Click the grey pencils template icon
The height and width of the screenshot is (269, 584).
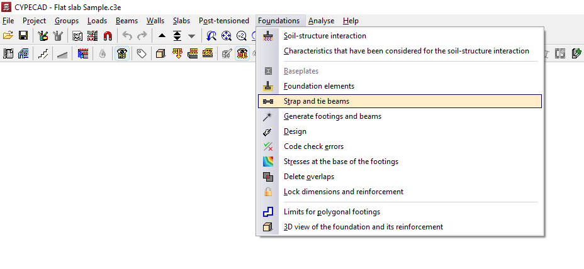pyautogui.click(x=58, y=36)
